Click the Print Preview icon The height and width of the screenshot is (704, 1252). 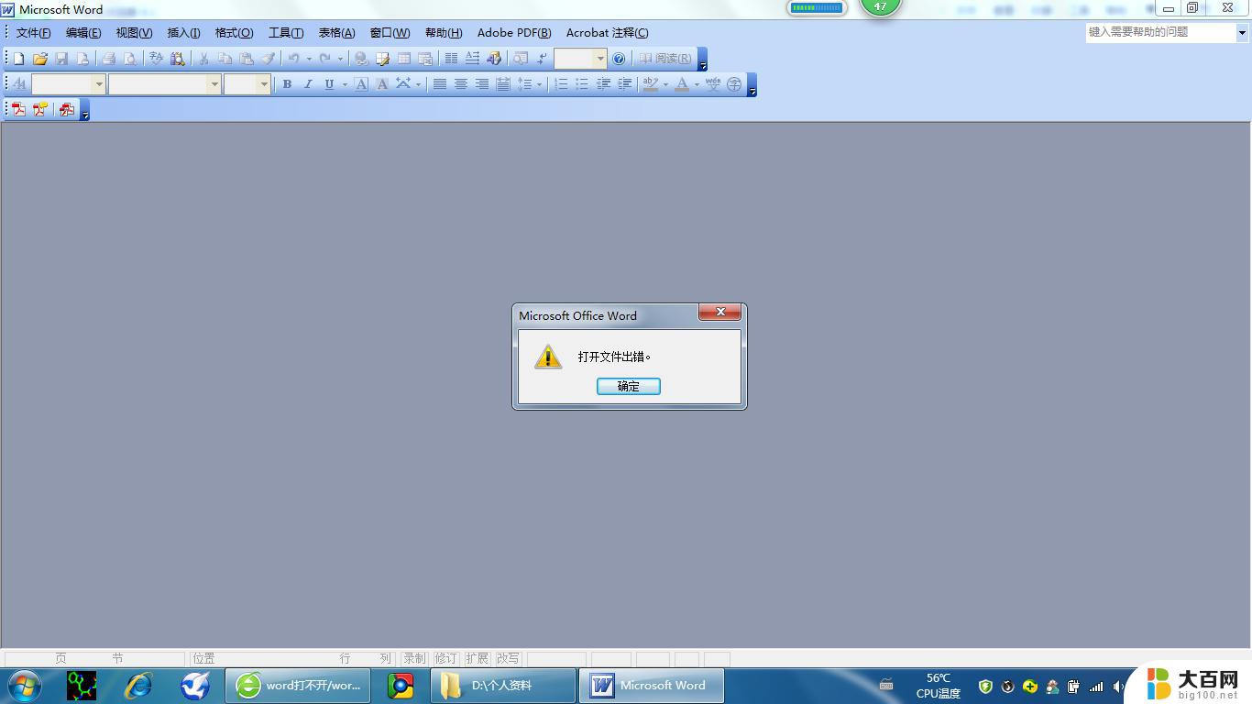[x=130, y=59]
